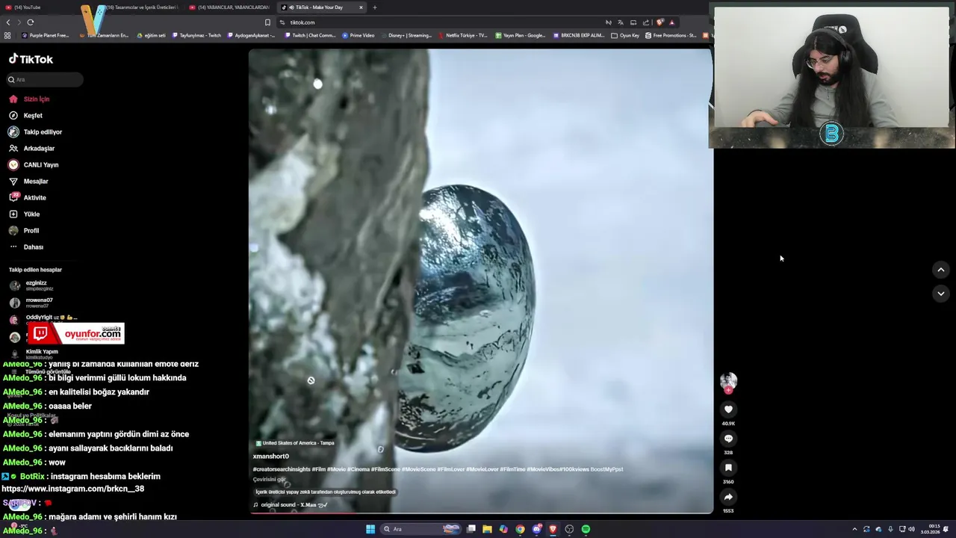Click the TikTok logo
This screenshot has width=956, height=538.
pos(31,59)
